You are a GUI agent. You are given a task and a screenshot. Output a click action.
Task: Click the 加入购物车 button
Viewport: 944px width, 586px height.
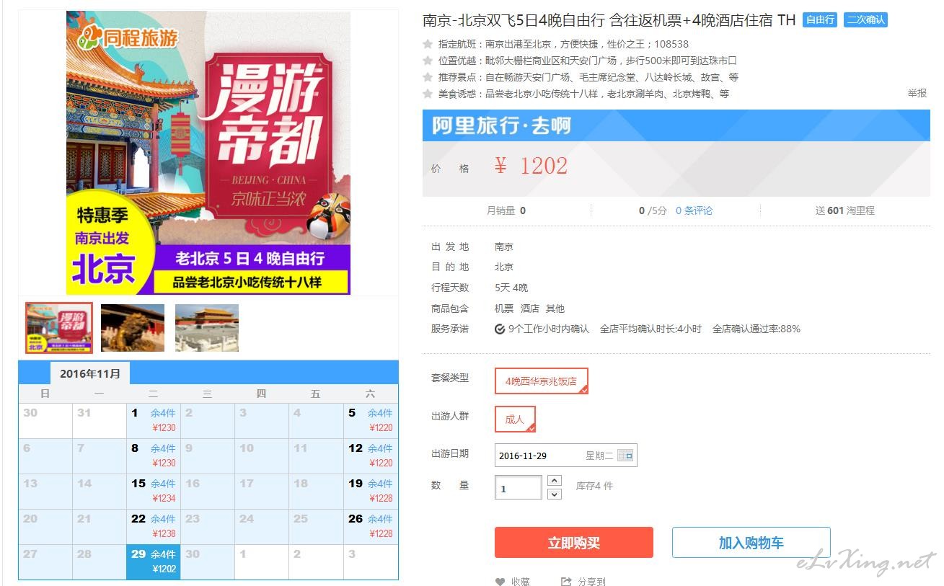click(751, 543)
